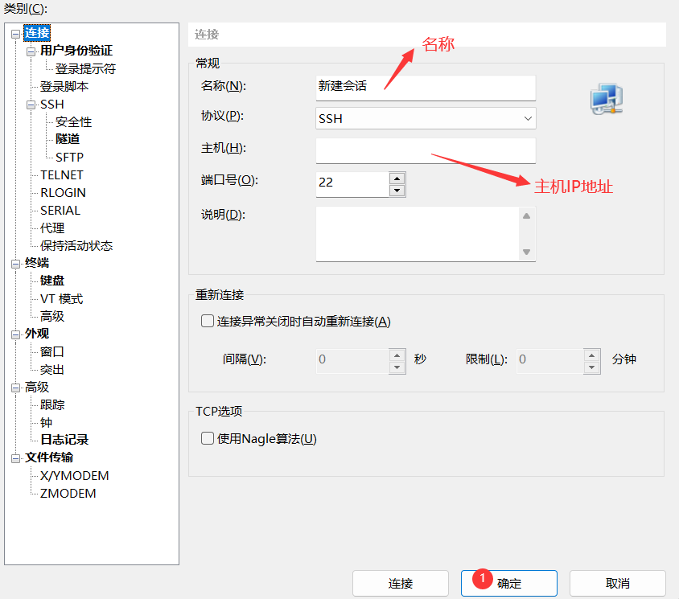
Task: Decrease the 间隔 interval value
Action: (x=397, y=367)
